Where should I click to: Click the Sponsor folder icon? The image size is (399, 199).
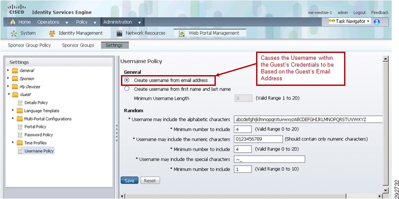(x=15, y=79)
